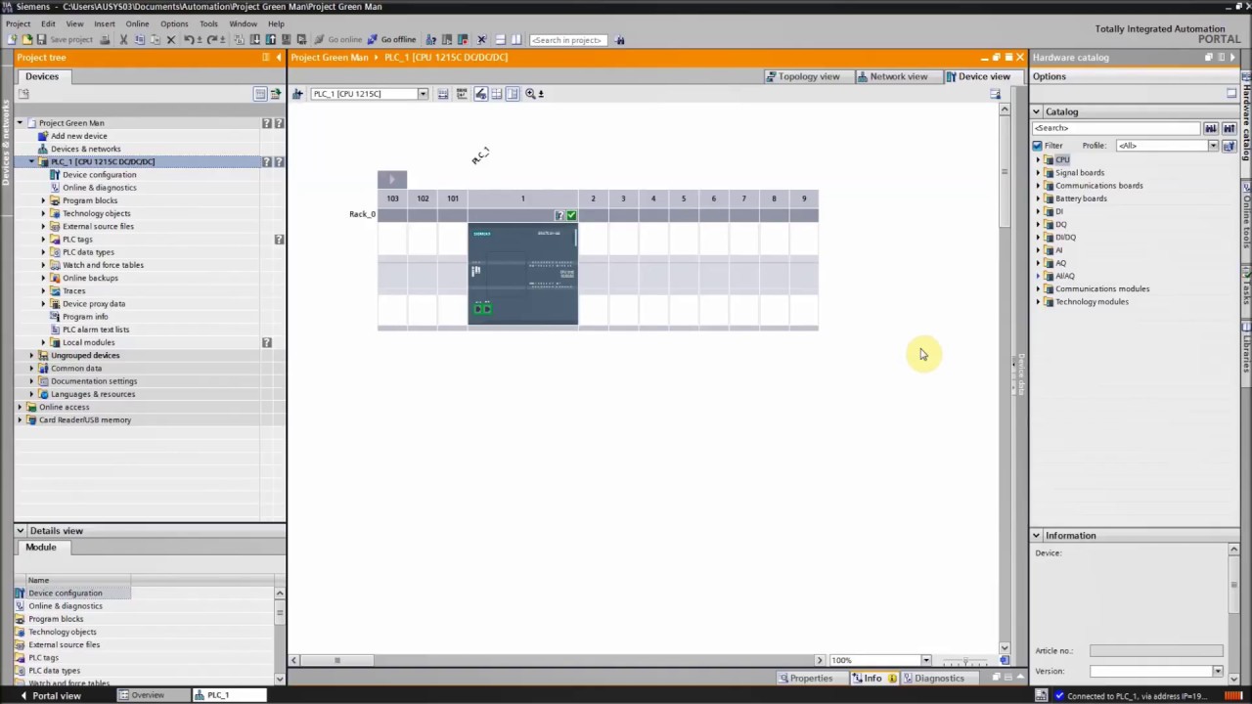Open the PLC_1 device selector dropdown
Image resolution: width=1252 pixels, height=704 pixels.
[423, 94]
